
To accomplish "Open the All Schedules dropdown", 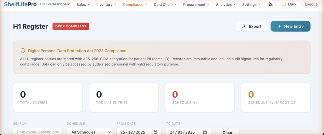I will pyautogui.click(x=89, y=132).
